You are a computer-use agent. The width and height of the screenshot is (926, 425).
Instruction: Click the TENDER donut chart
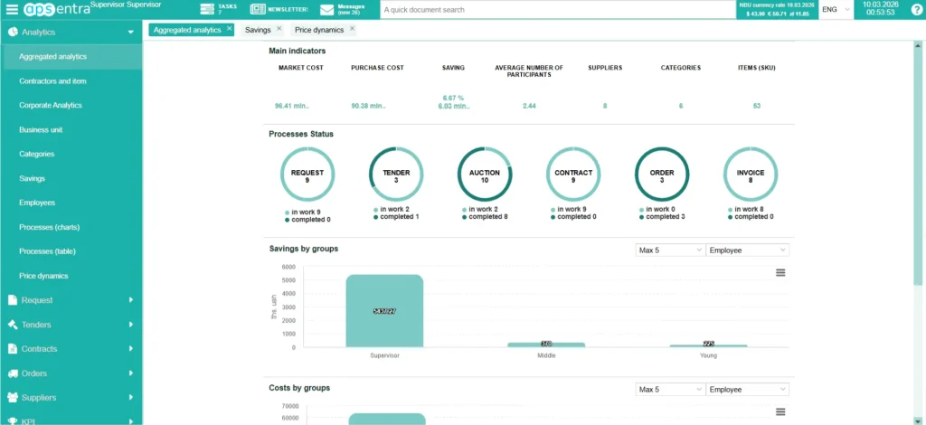(396, 175)
